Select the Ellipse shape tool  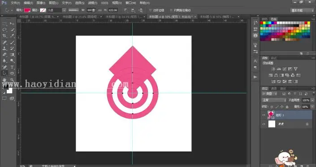12,73
